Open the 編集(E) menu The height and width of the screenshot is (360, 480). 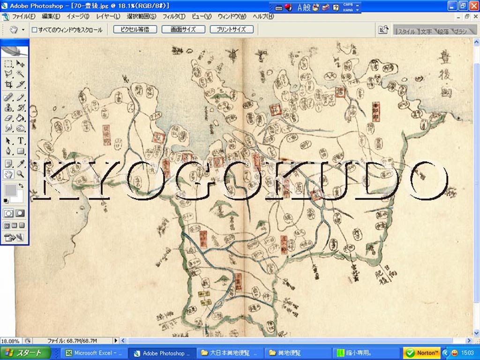click(x=51, y=16)
